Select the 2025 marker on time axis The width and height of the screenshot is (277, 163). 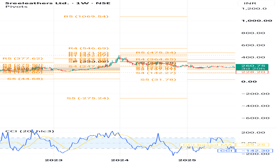187,160
